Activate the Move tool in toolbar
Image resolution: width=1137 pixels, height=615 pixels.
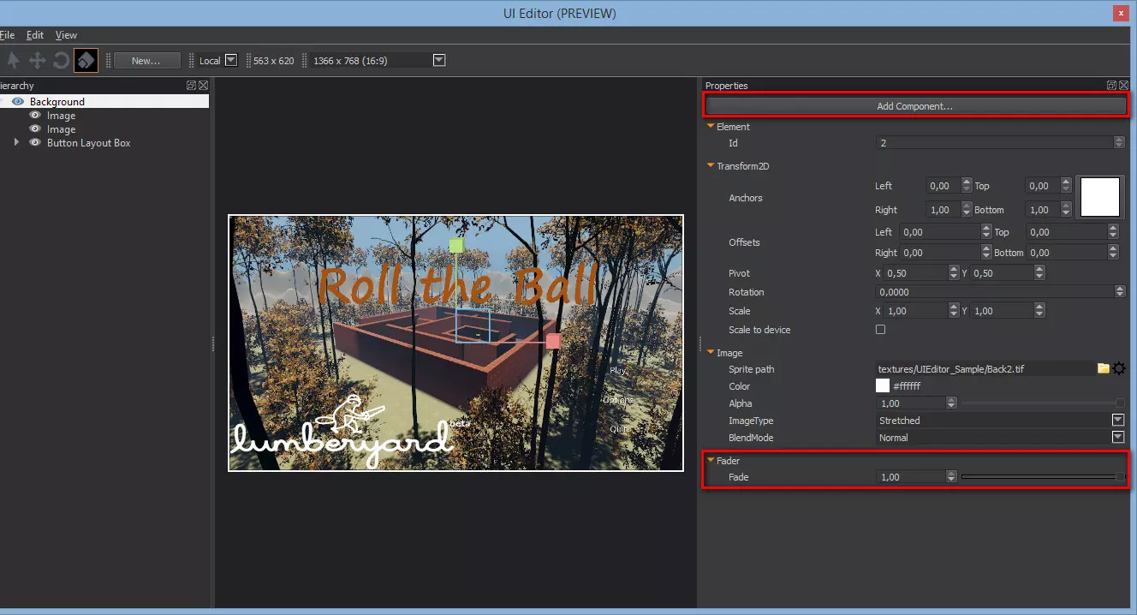point(38,61)
